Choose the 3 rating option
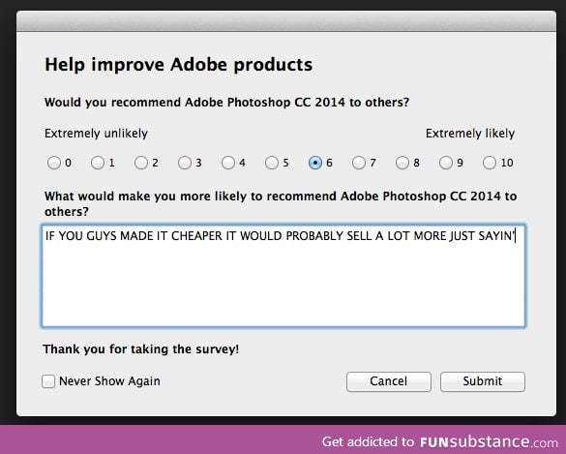The height and width of the screenshot is (454, 566). click(185, 163)
